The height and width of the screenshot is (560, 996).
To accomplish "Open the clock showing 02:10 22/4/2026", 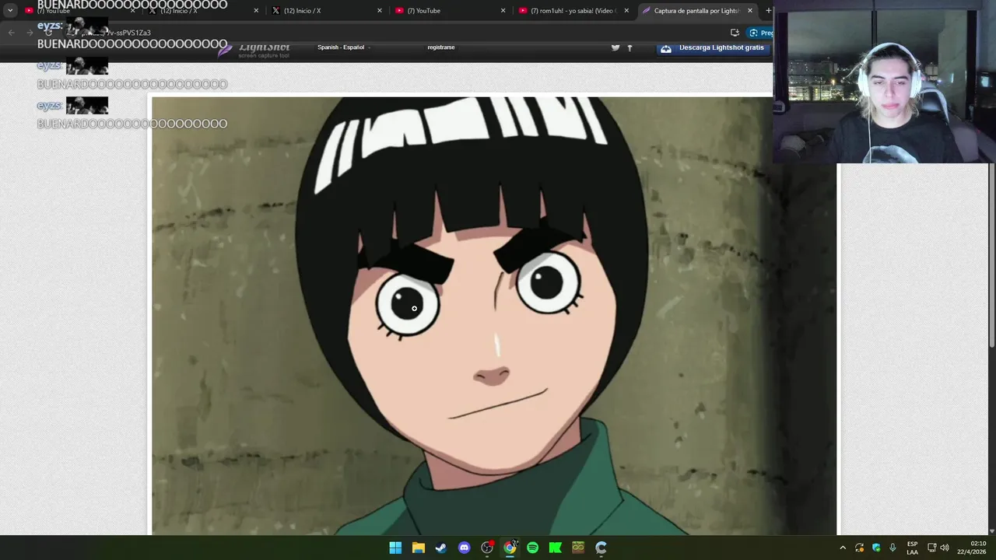I will pyautogui.click(x=972, y=548).
